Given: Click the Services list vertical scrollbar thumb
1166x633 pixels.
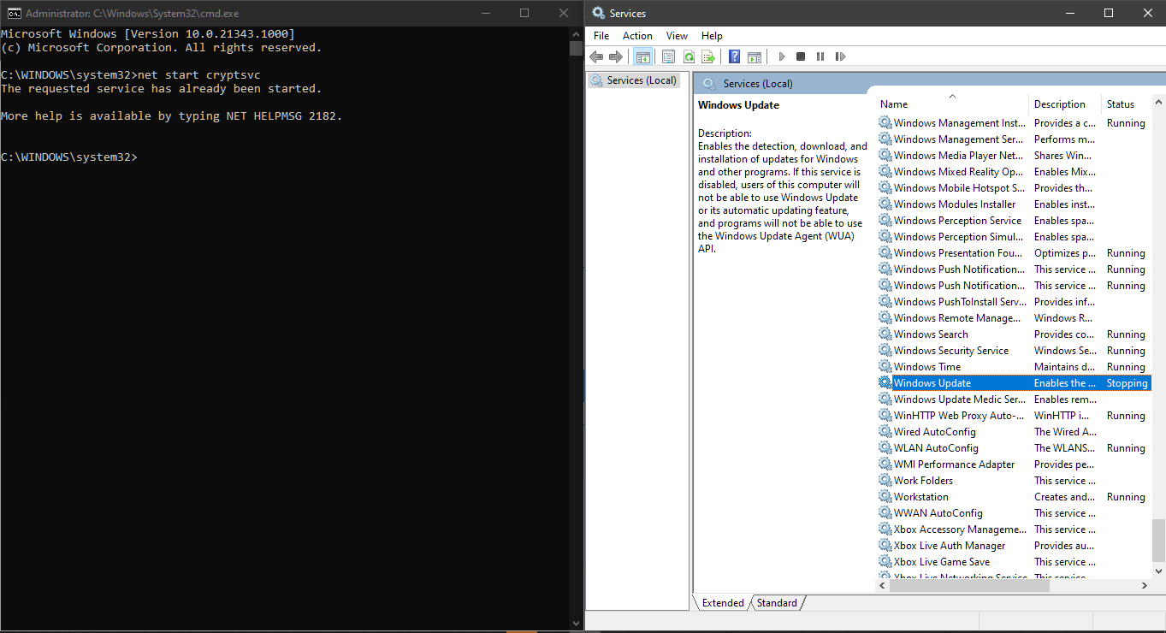Looking at the screenshot, I should pyautogui.click(x=1159, y=539).
